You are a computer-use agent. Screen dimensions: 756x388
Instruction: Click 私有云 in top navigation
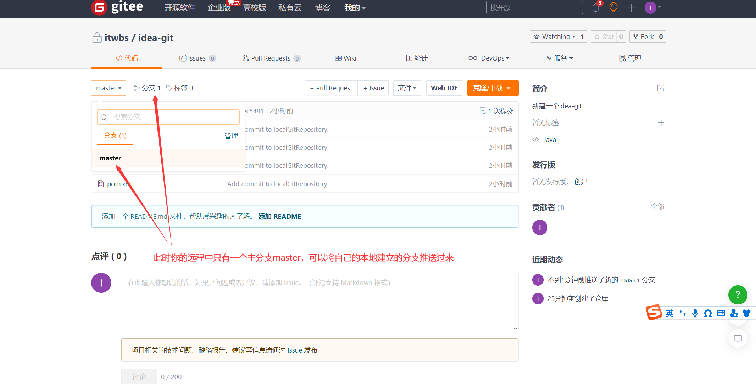tap(290, 8)
